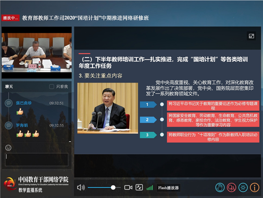Click the volume slider handle
Image resolution: width=263 pixels, height=198 pixels.
(113, 188)
